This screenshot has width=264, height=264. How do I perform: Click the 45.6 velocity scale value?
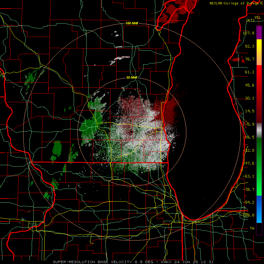pyautogui.click(x=250, y=85)
